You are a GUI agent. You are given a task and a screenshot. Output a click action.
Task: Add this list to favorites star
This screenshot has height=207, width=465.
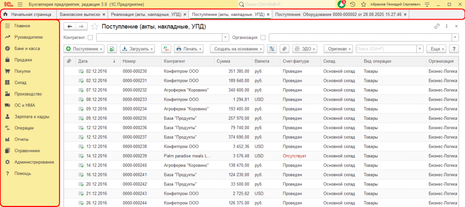[94, 26]
